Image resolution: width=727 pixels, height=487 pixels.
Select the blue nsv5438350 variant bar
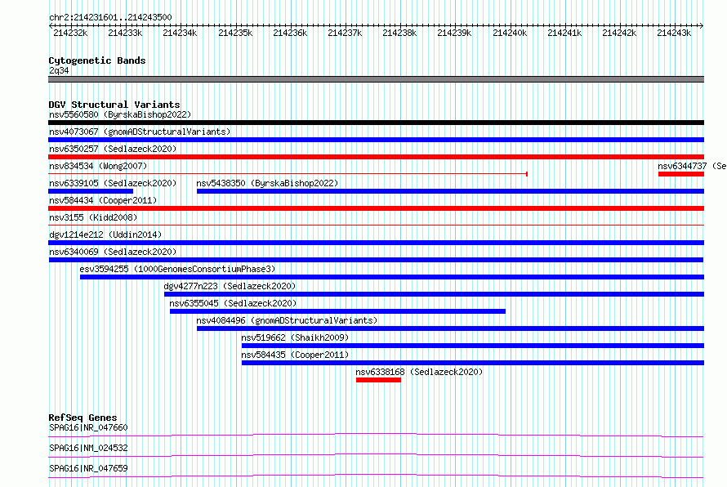(x=450, y=191)
